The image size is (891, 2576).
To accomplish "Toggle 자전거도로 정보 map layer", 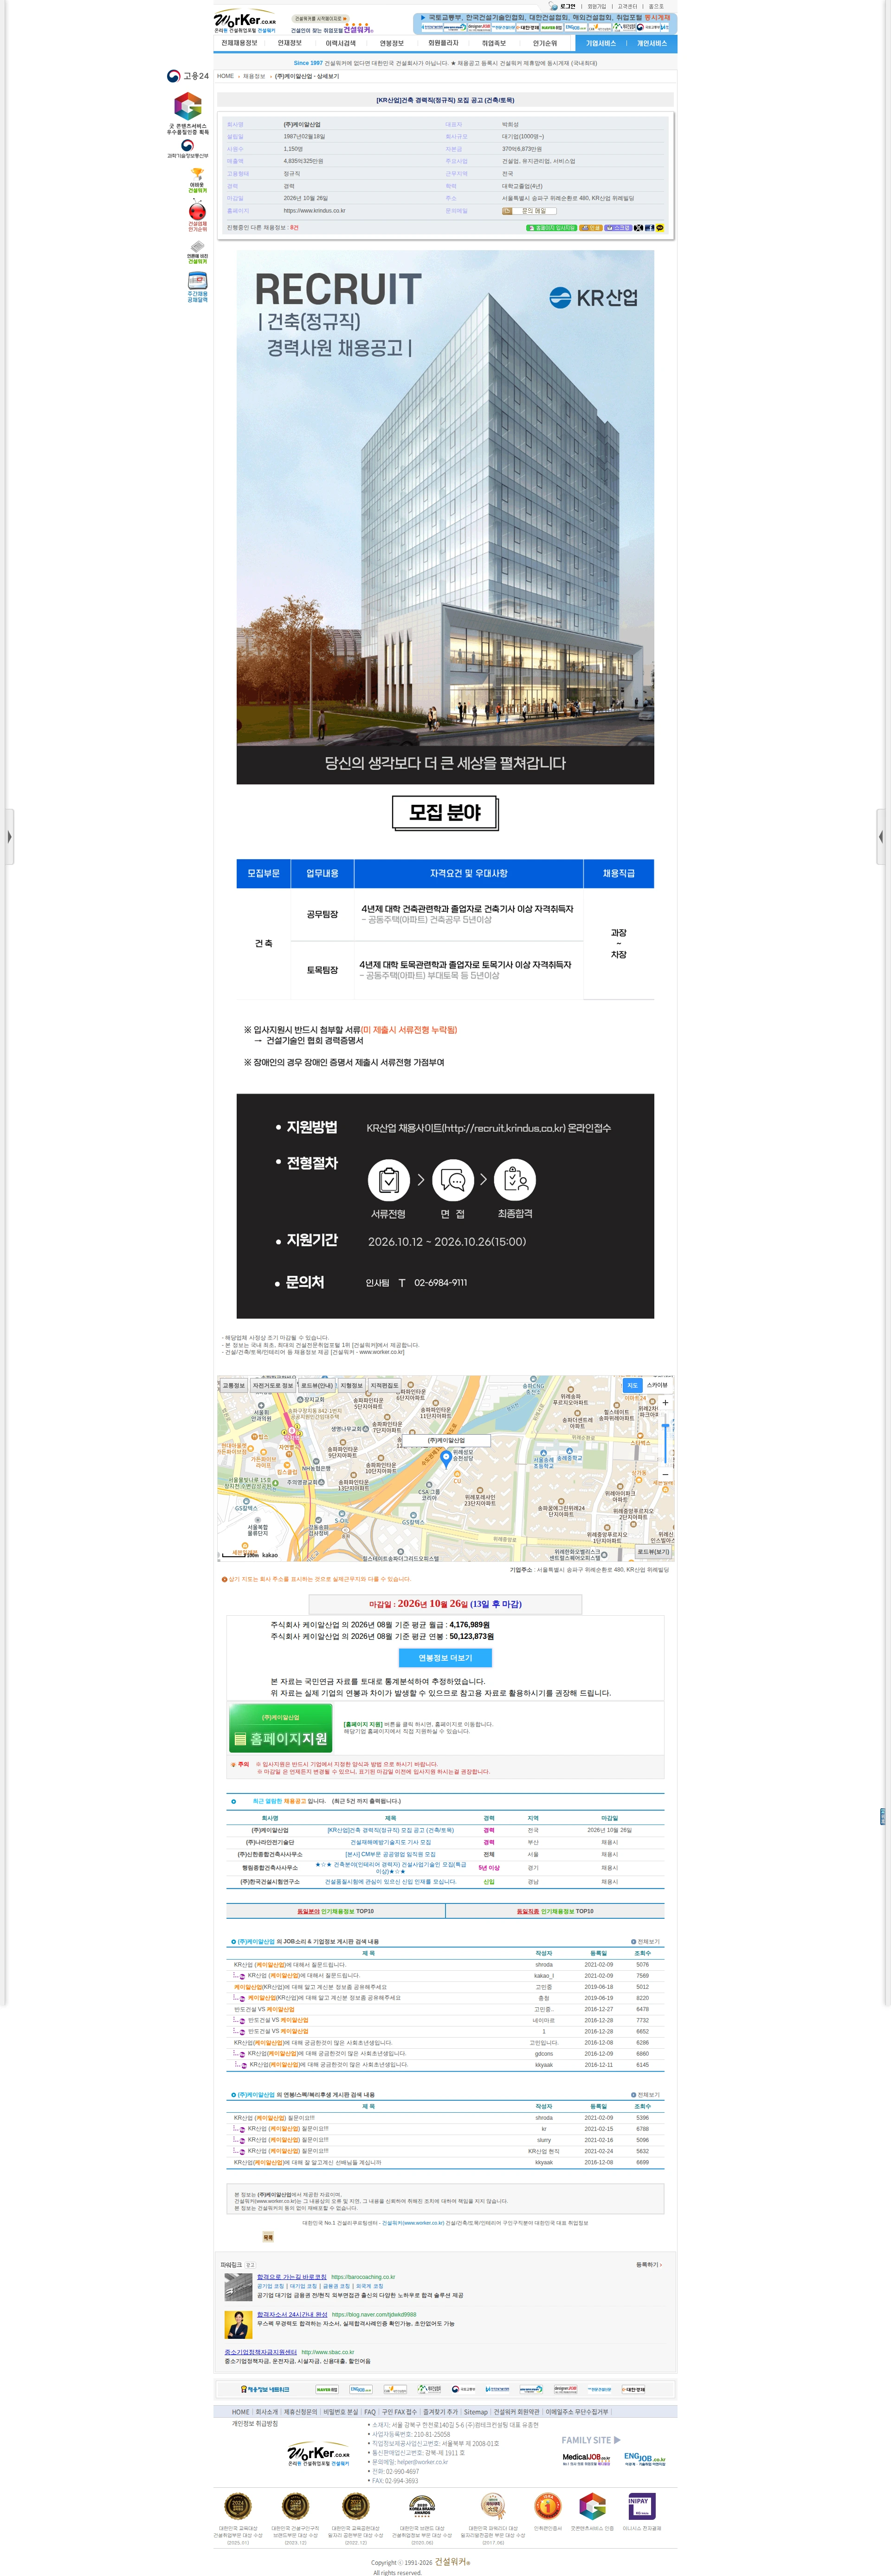I will pyautogui.click(x=273, y=1385).
